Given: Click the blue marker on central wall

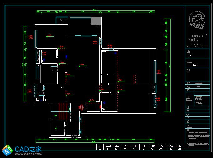Looking at the screenshot, I should (x=66, y=57).
